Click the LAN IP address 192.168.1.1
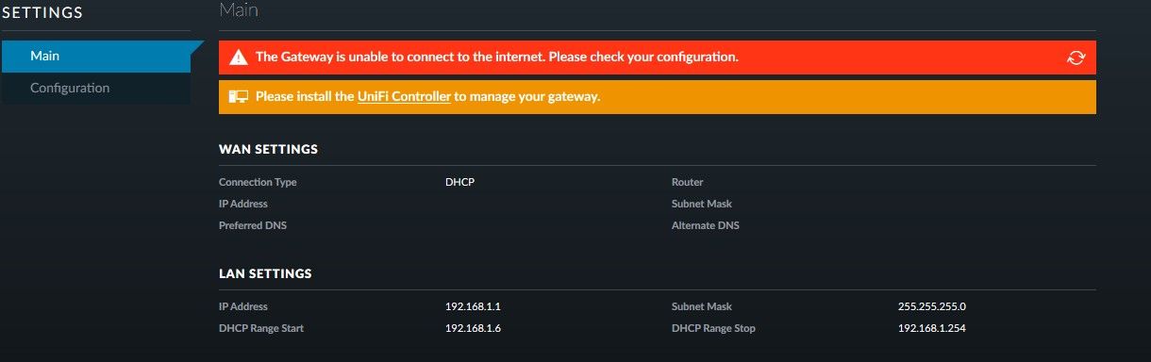The width and height of the screenshot is (1151, 362). 472,306
